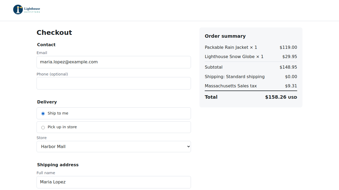The height and width of the screenshot is (190, 339).
Task: Focus the Email input field
Action: tap(114, 62)
